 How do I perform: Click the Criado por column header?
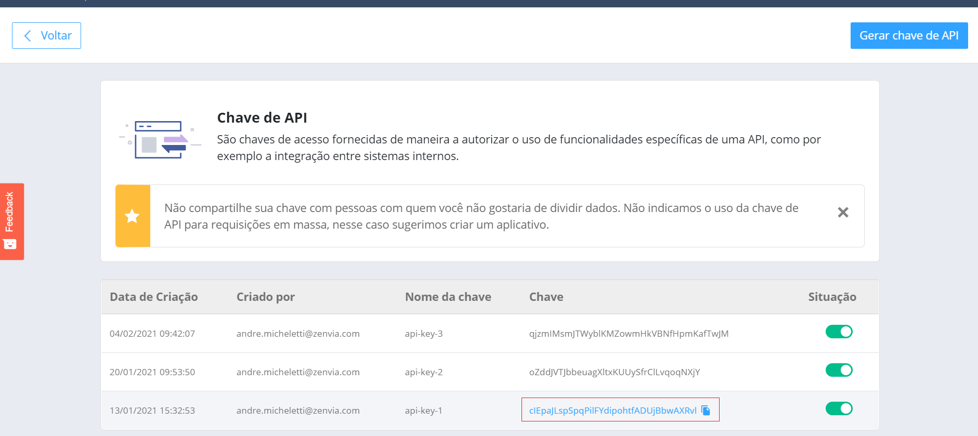pyautogui.click(x=266, y=297)
